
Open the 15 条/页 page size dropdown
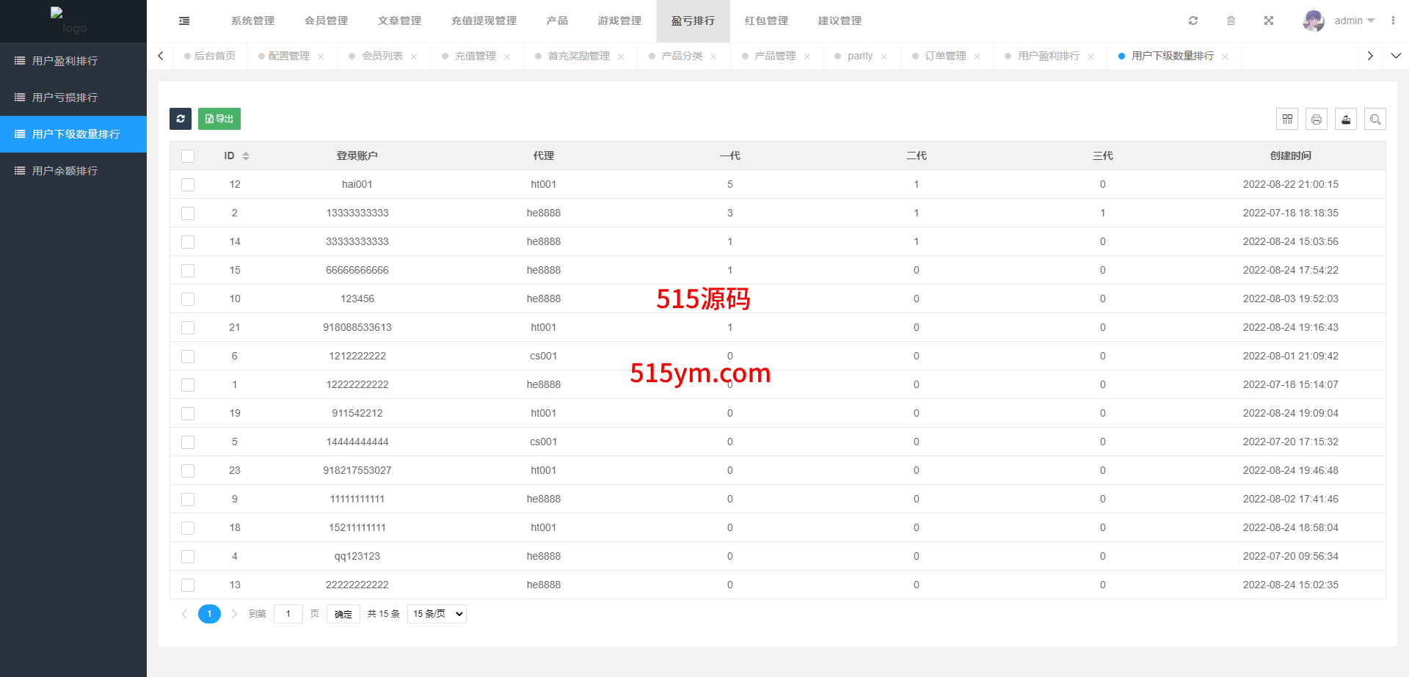[x=437, y=614]
